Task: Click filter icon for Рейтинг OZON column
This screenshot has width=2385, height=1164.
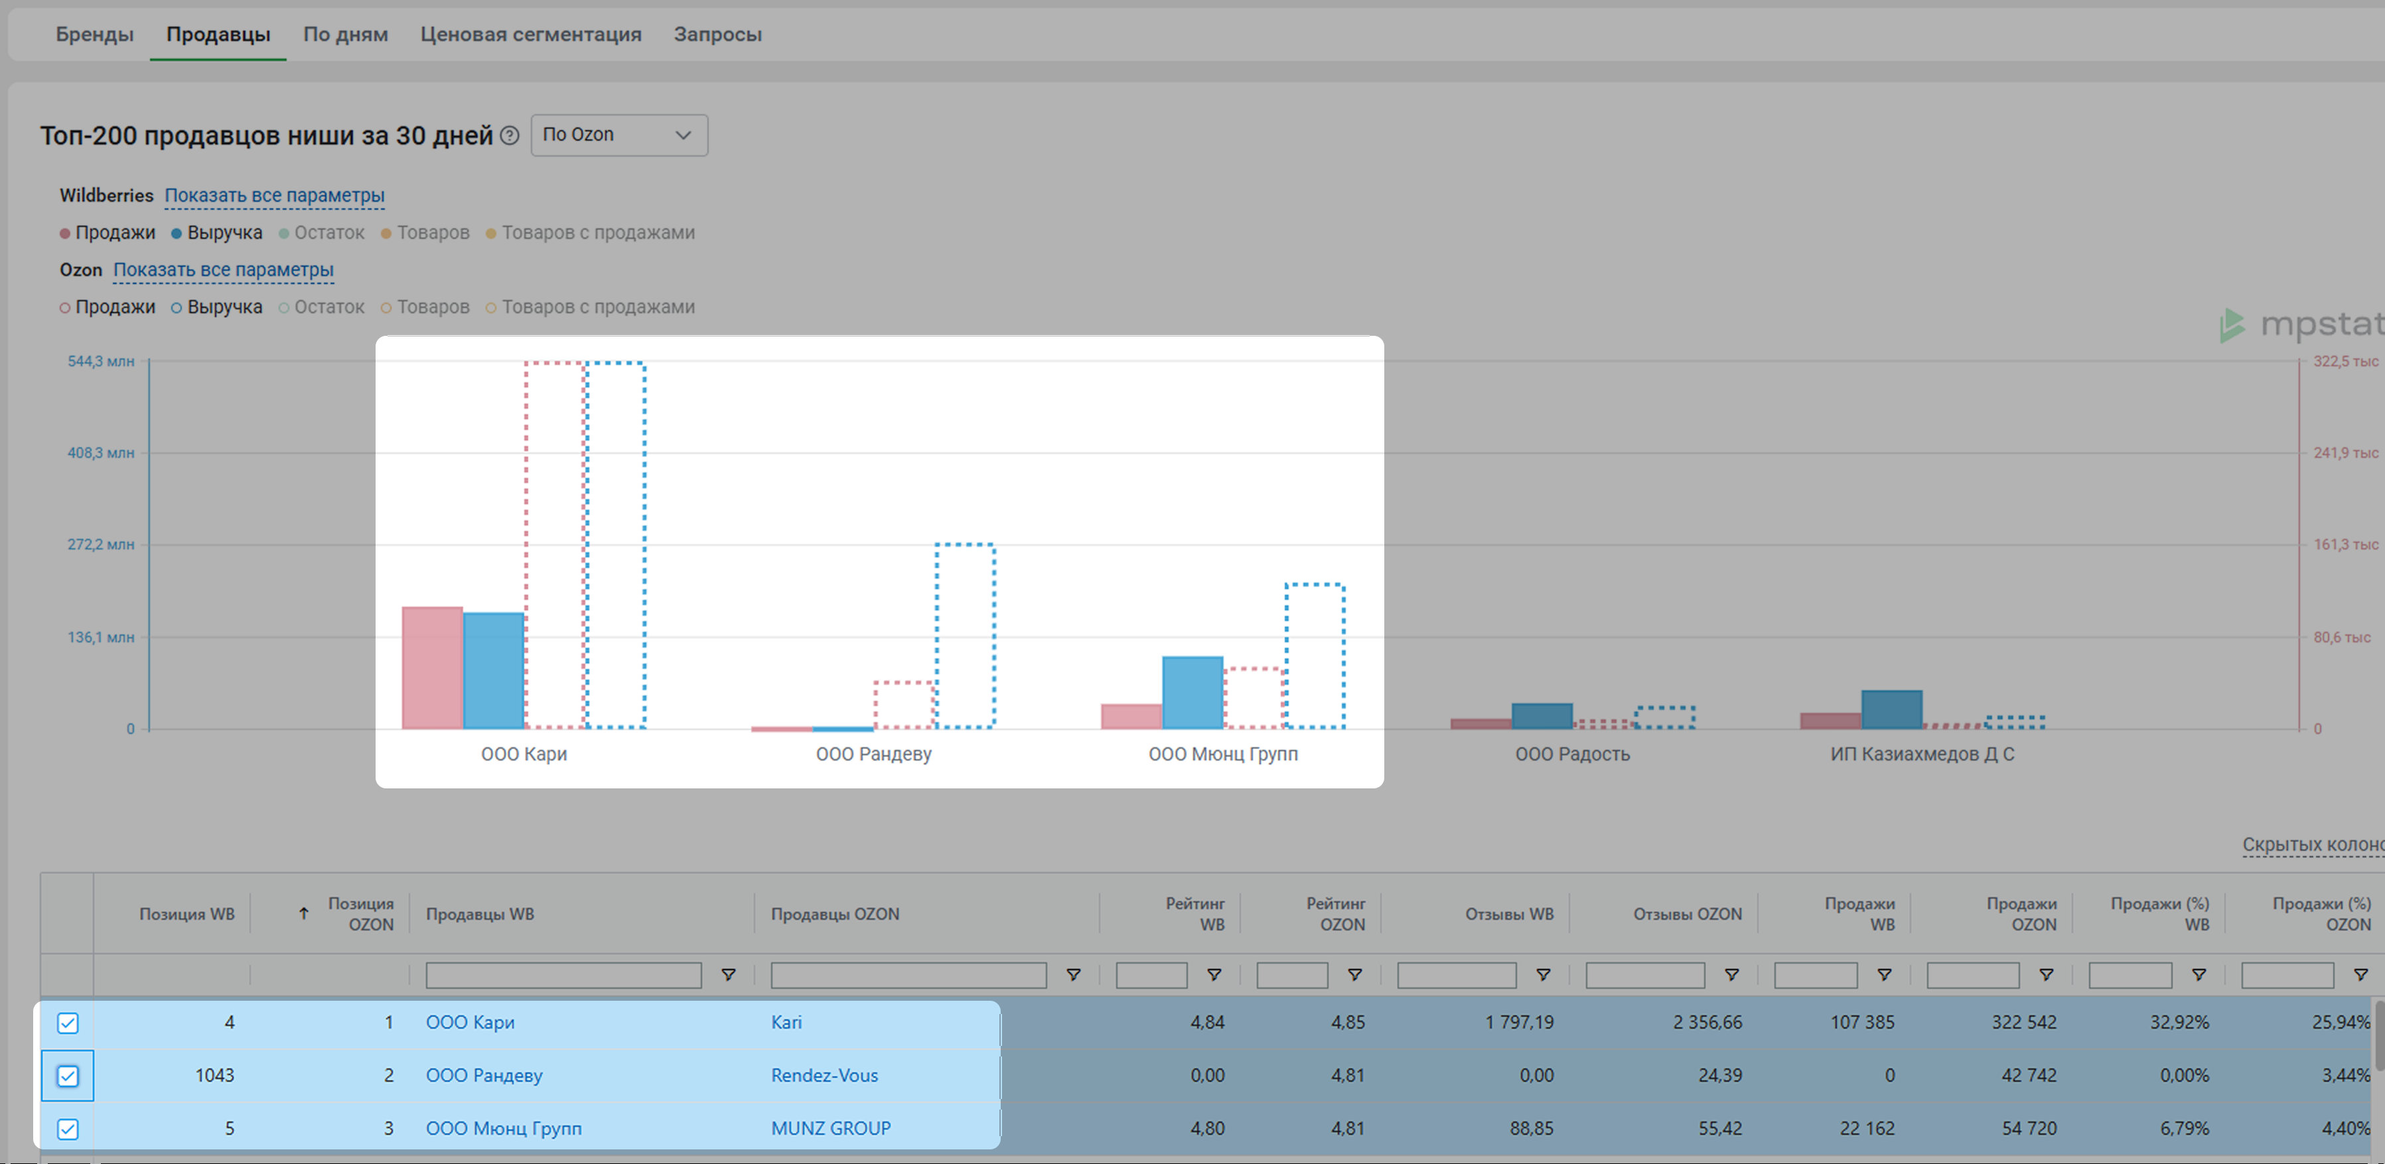Action: point(1354,974)
